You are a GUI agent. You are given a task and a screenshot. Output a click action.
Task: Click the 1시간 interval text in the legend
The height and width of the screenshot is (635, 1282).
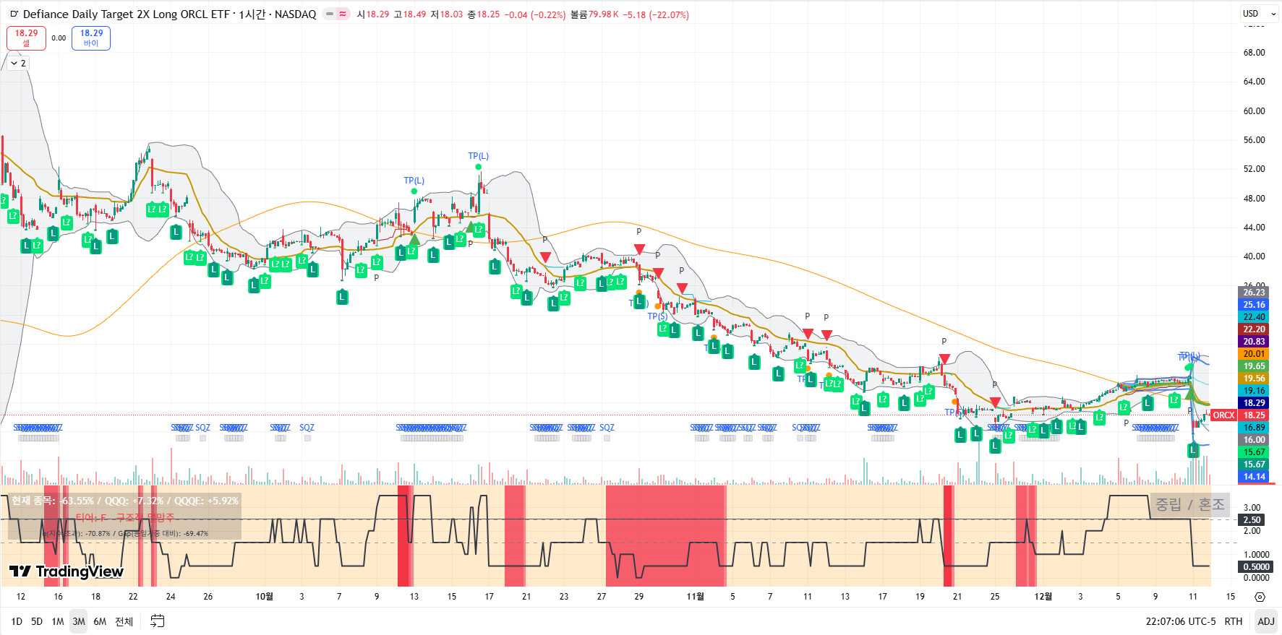pos(252,14)
